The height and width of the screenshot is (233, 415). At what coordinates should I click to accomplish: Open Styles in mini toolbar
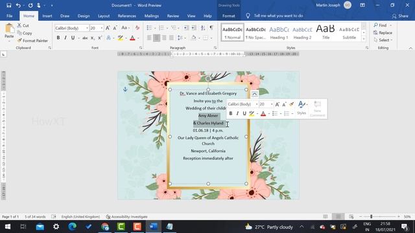coord(302,108)
